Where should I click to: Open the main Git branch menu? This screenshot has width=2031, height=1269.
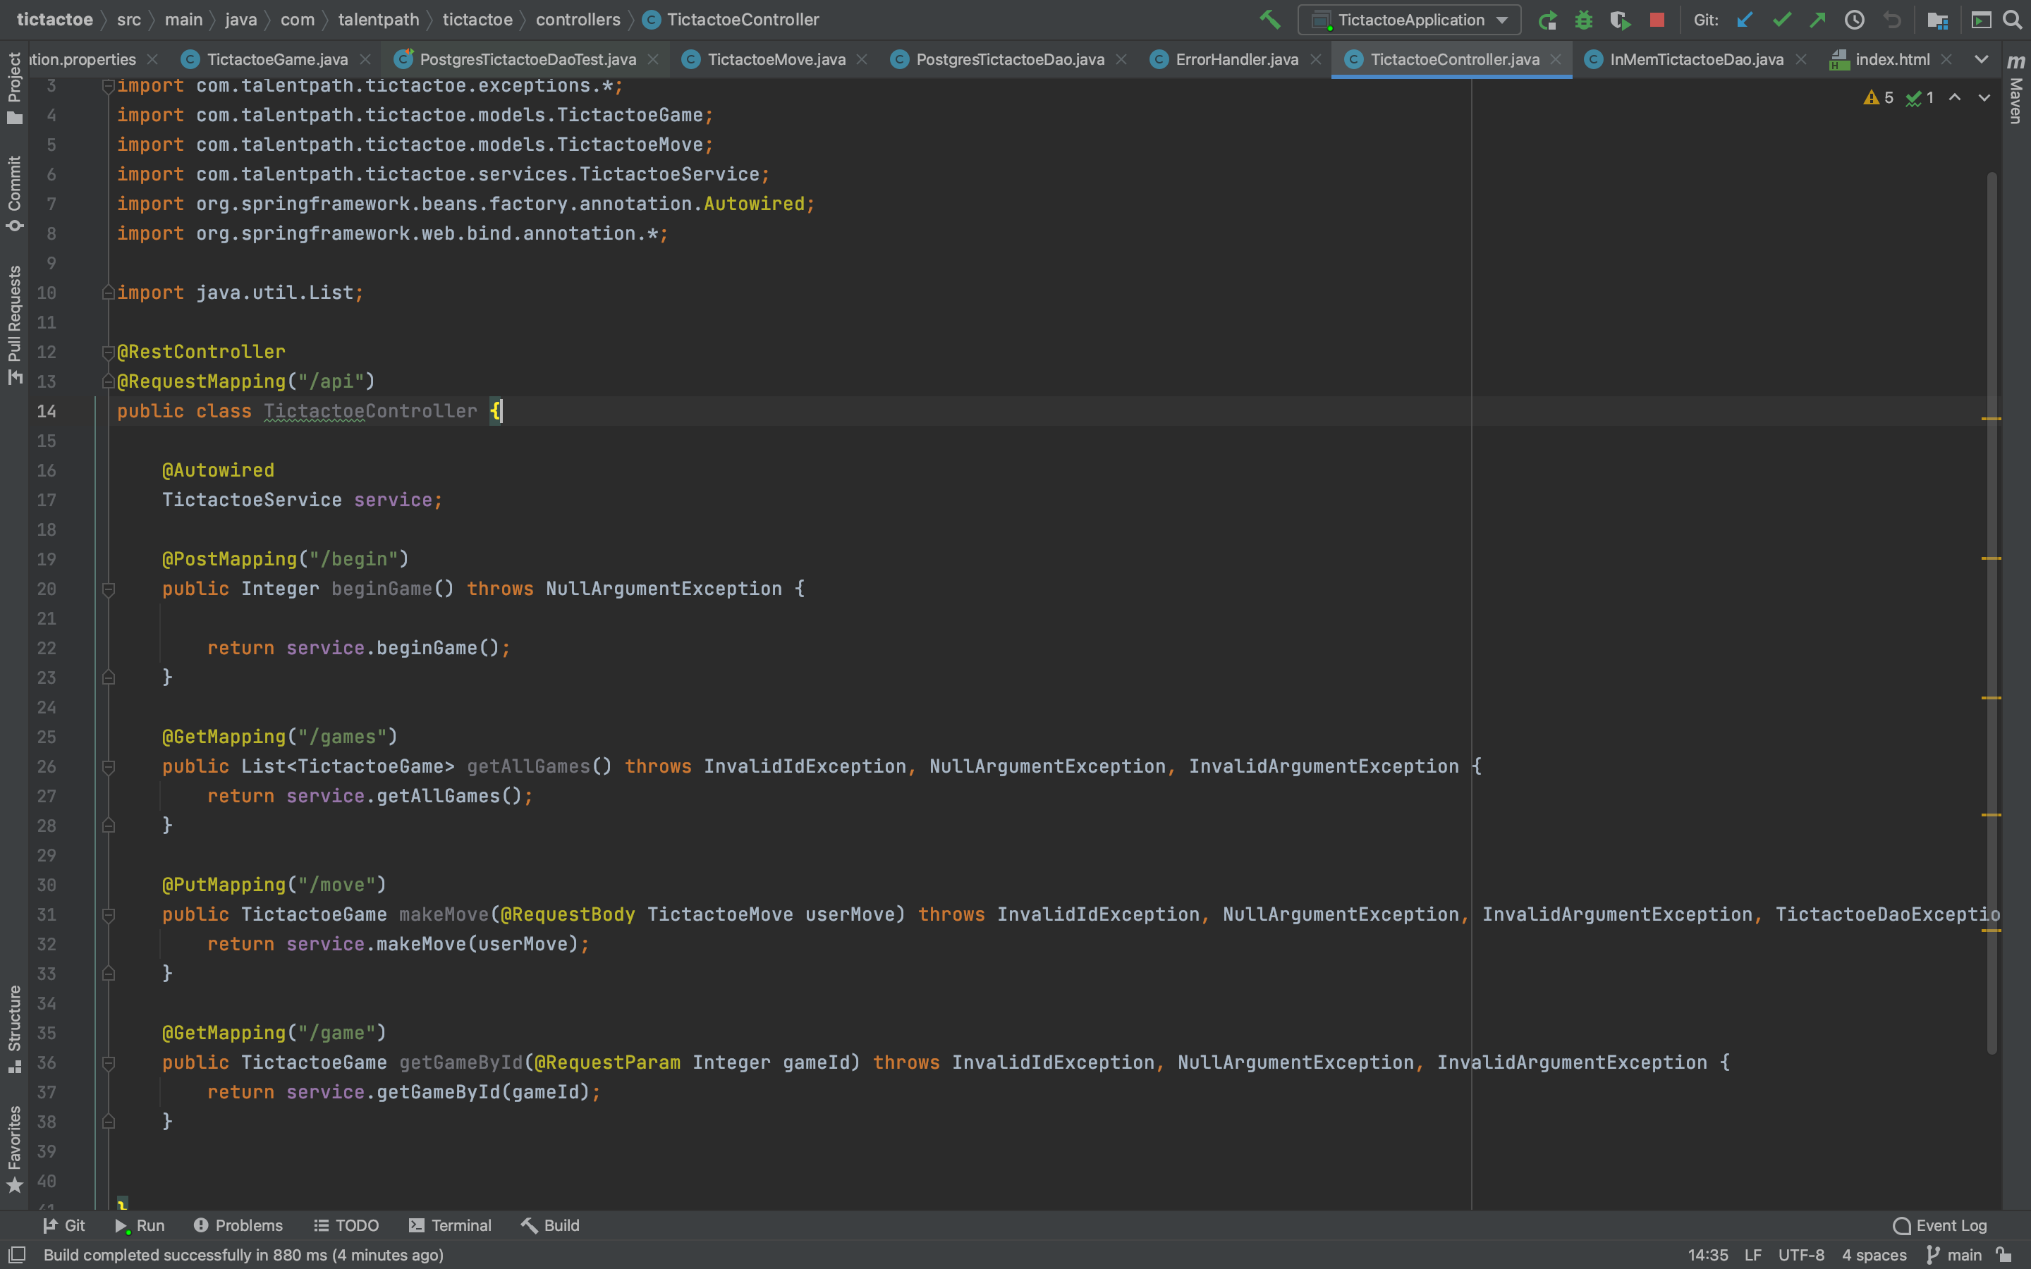(x=1954, y=1255)
